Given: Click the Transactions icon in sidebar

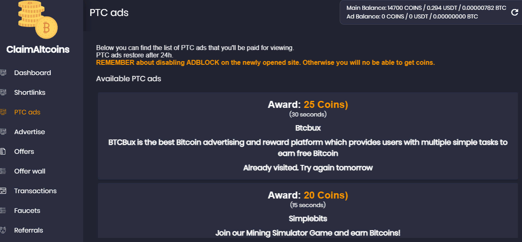Looking at the screenshot, I should (3, 191).
